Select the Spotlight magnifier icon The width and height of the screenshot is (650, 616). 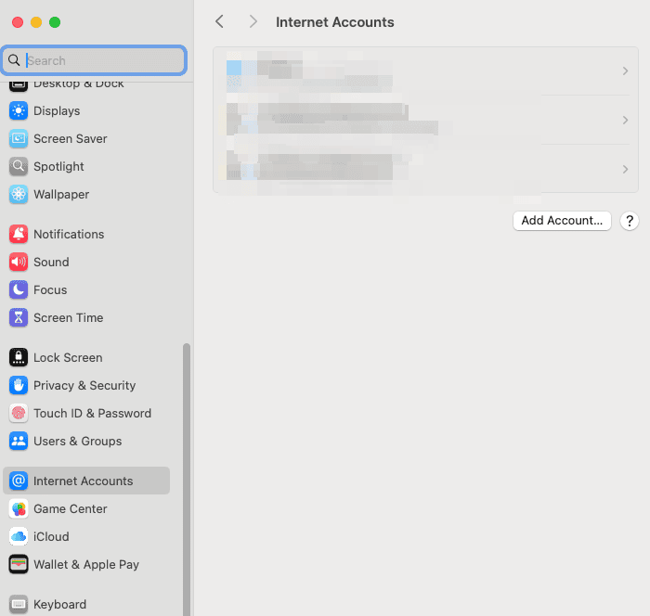point(19,167)
